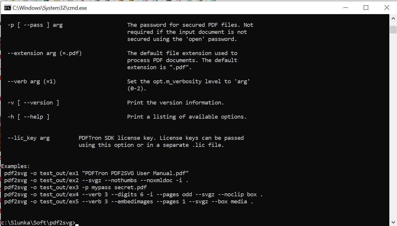Click the C:\Windows\System32\cmd.exe title text

49,8
